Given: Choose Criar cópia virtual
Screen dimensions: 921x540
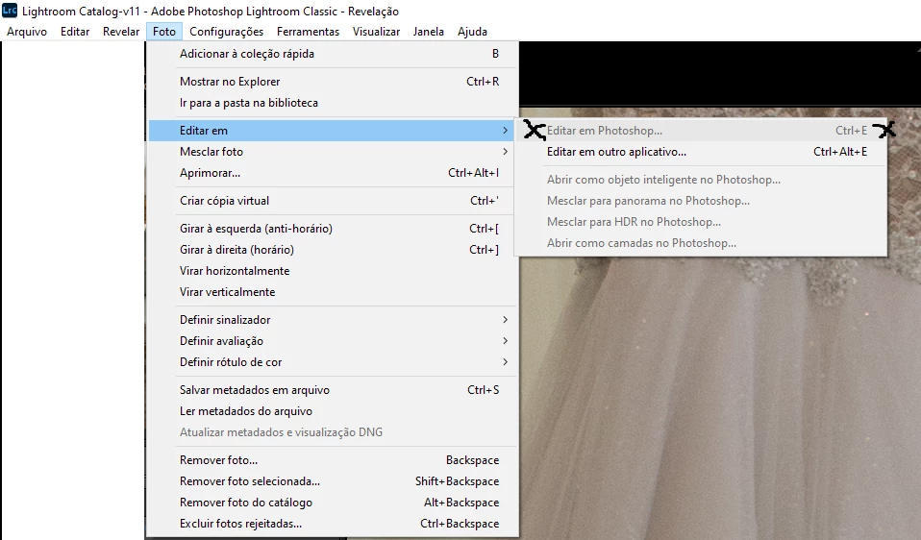Looking at the screenshot, I should (333, 201).
